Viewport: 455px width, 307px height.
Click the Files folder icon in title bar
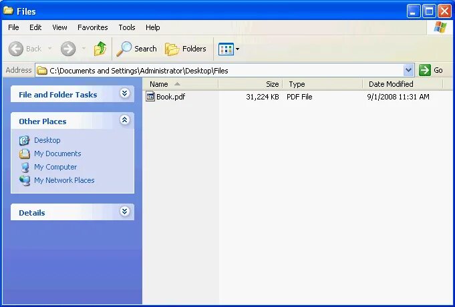[x=9, y=11]
